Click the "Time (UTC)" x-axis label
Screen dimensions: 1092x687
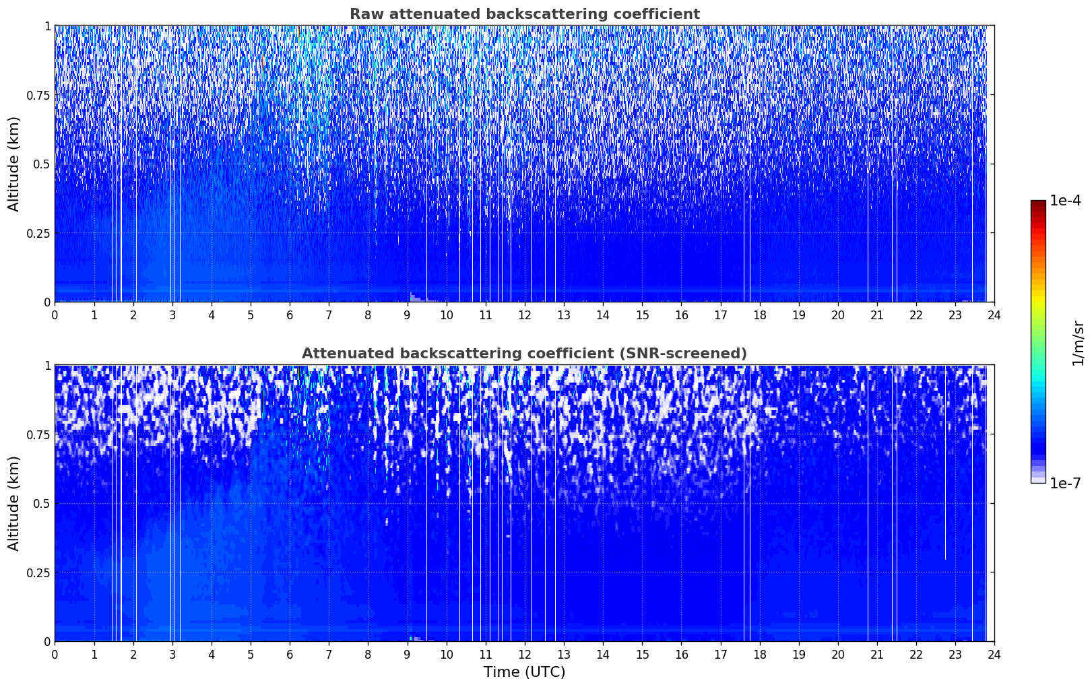pos(524,672)
